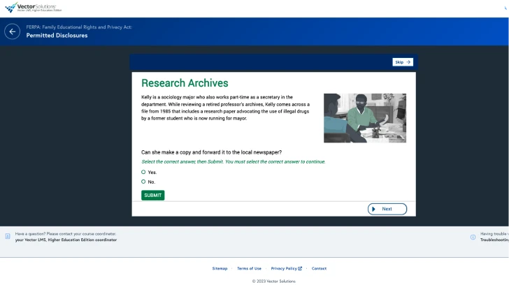Screen dimensions: 509x285
Task: Click the Vector Solutions logo
Action: point(33,8)
